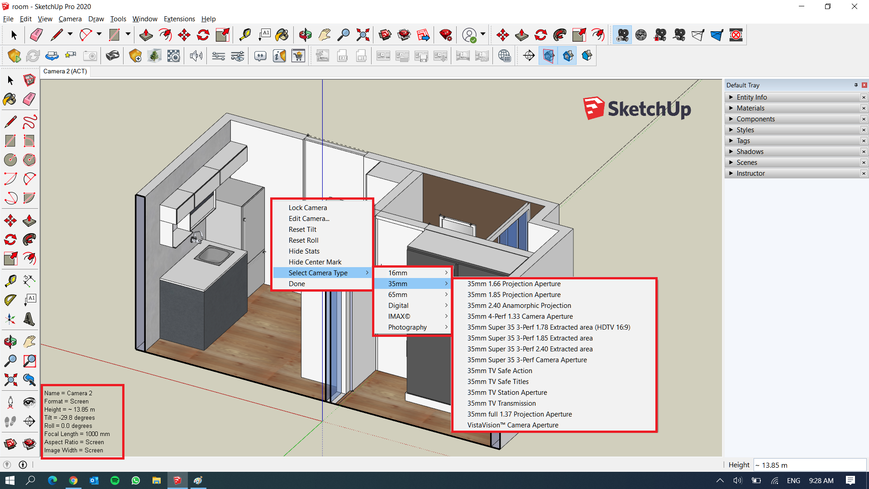
Task: Click Lock Camera in the context menu
Action: [x=308, y=207]
